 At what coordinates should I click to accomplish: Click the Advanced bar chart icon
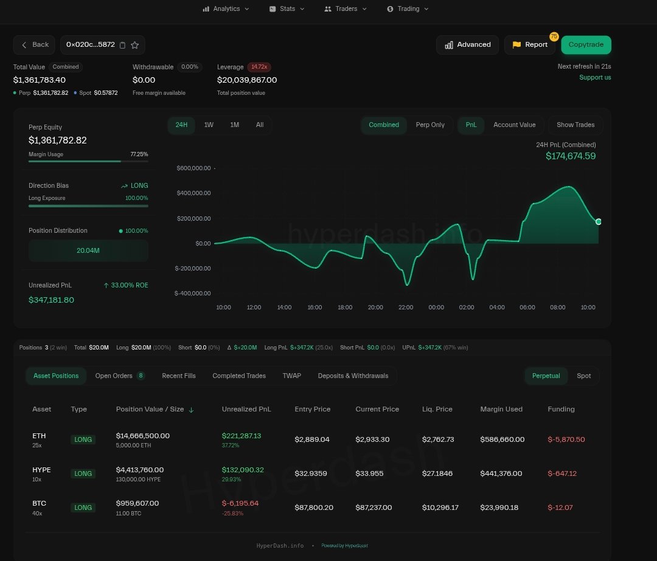click(x=449, y=45)
